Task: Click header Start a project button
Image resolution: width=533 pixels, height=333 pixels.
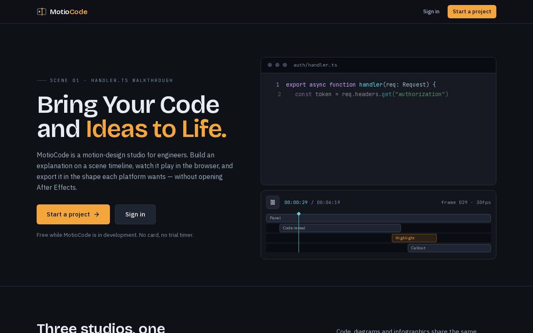Action: pyautogui.click(x=472, y=12)
